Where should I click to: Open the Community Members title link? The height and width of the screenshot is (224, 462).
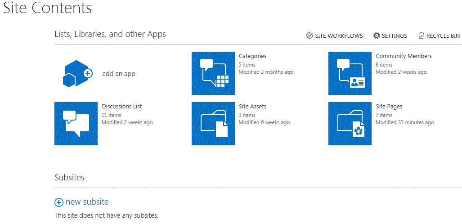[404, 56]
